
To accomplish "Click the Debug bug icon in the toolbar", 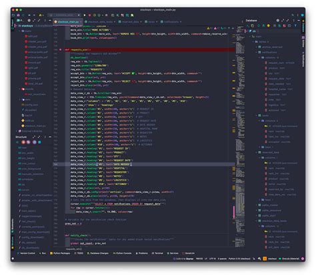I will pyautogui.click(x=95, y=15).
